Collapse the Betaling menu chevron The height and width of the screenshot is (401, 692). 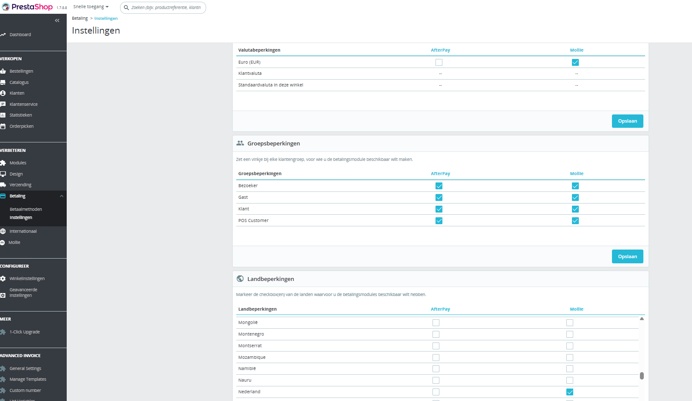pos(62,196)
